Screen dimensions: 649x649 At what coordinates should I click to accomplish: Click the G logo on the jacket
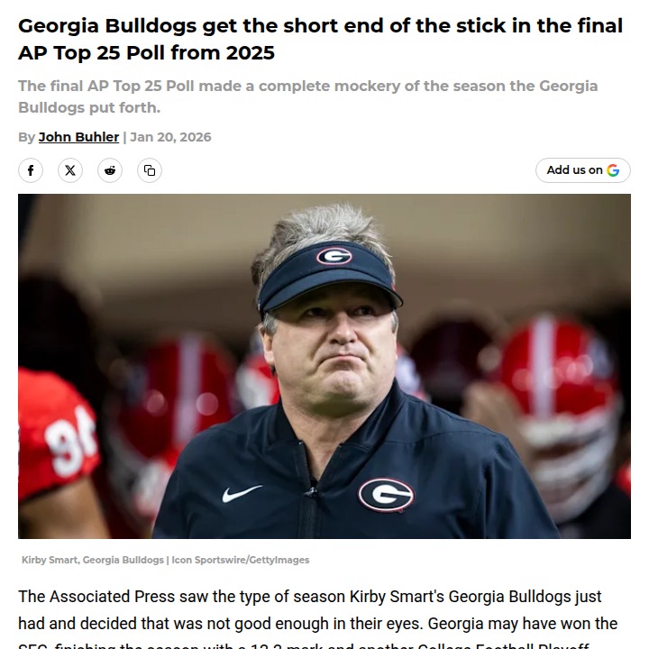(x=386, y=494)
